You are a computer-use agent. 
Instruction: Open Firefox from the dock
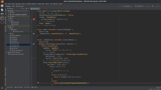pyautogui.click(x=2, y=2)
